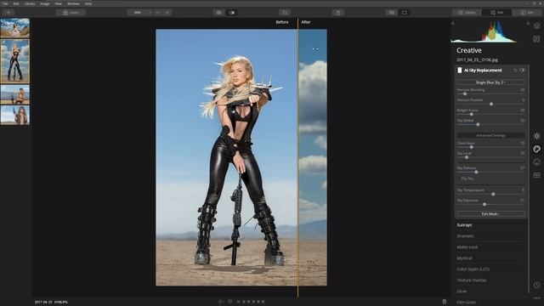This screenshot has height=306, width=544.
Task: Collapse the AI Sky Replacement tool
Action: 483,71
